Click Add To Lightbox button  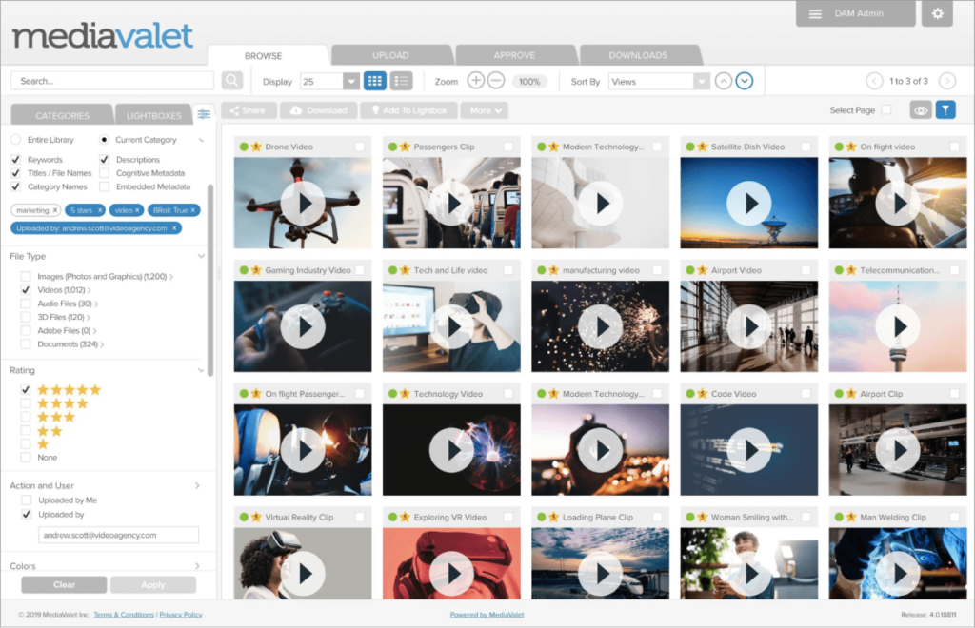408,110
